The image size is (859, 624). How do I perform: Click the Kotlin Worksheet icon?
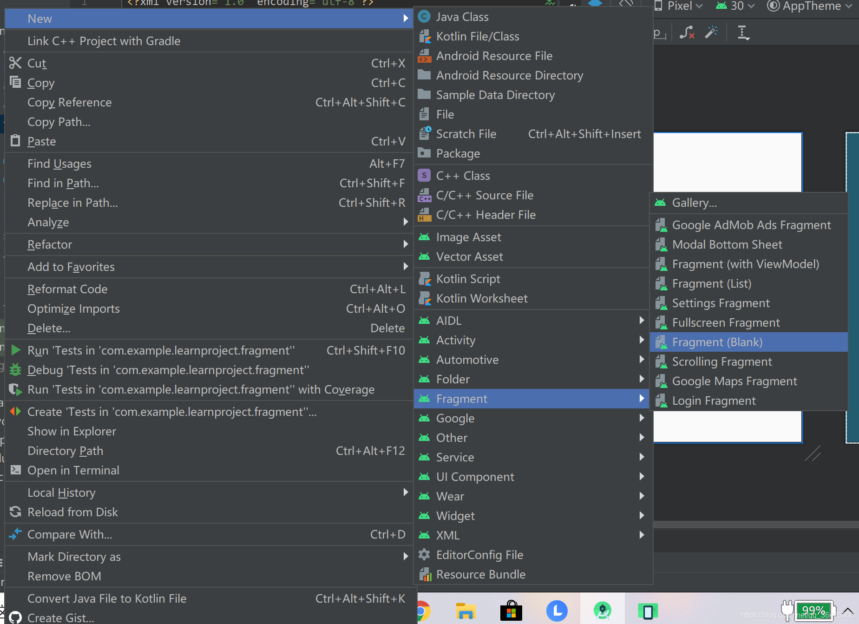tap(424, 298)
